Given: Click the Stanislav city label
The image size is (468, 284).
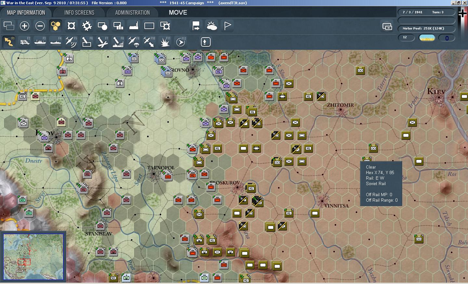Looking at the screenshot, I should [x=99, y=233].
